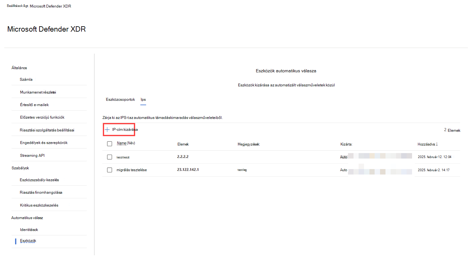Open Riasztási szolgáltatás beállításai

pyautogui.click(x=47, y=130)
